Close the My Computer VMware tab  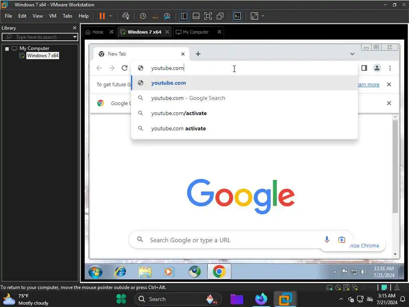(219, 32)
